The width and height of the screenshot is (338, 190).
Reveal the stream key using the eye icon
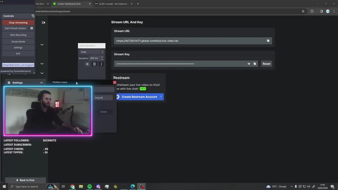[249, 64]
